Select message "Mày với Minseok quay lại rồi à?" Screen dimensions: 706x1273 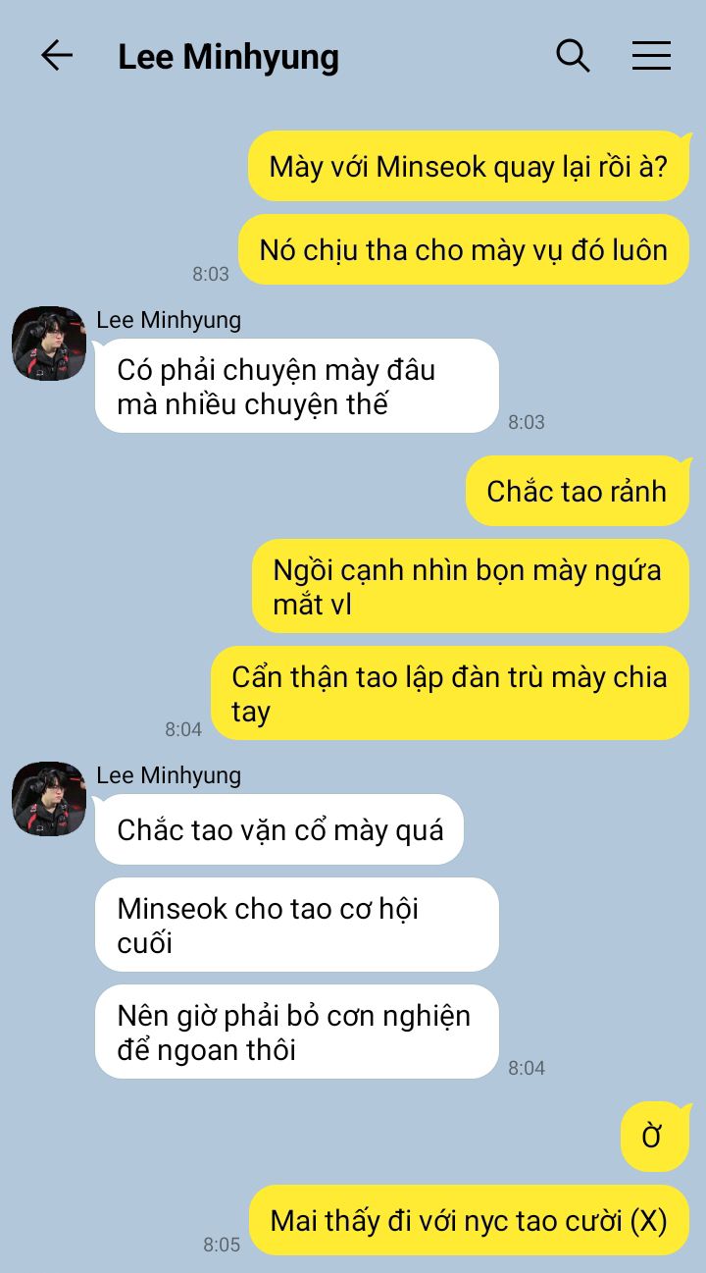tap(469, 166)
